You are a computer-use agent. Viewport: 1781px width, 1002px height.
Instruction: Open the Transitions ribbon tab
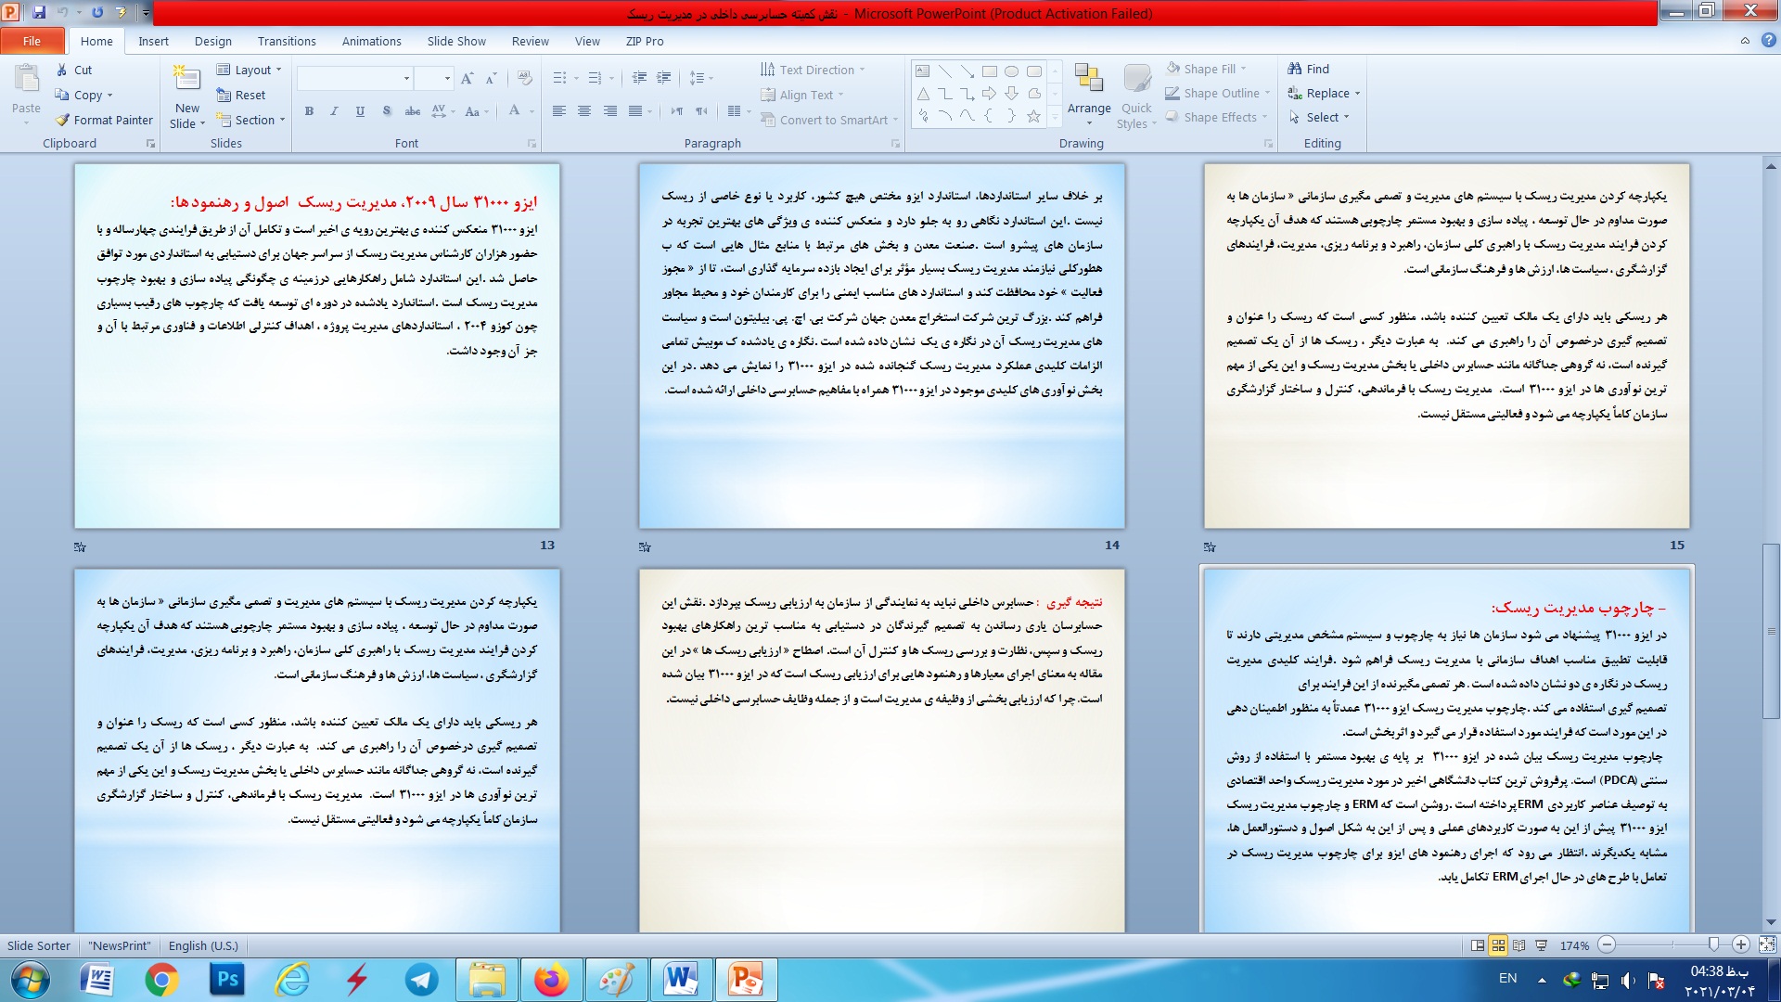pyautogui.click(x=287, y=41)
